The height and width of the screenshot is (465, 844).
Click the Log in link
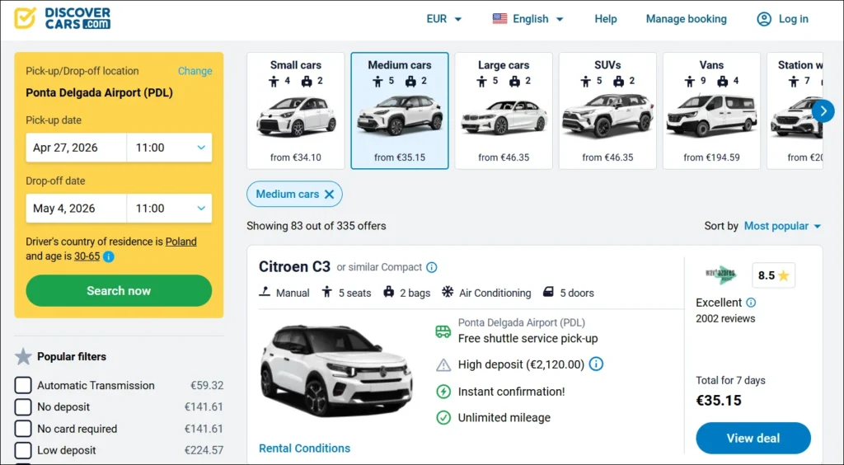(794, 19)
